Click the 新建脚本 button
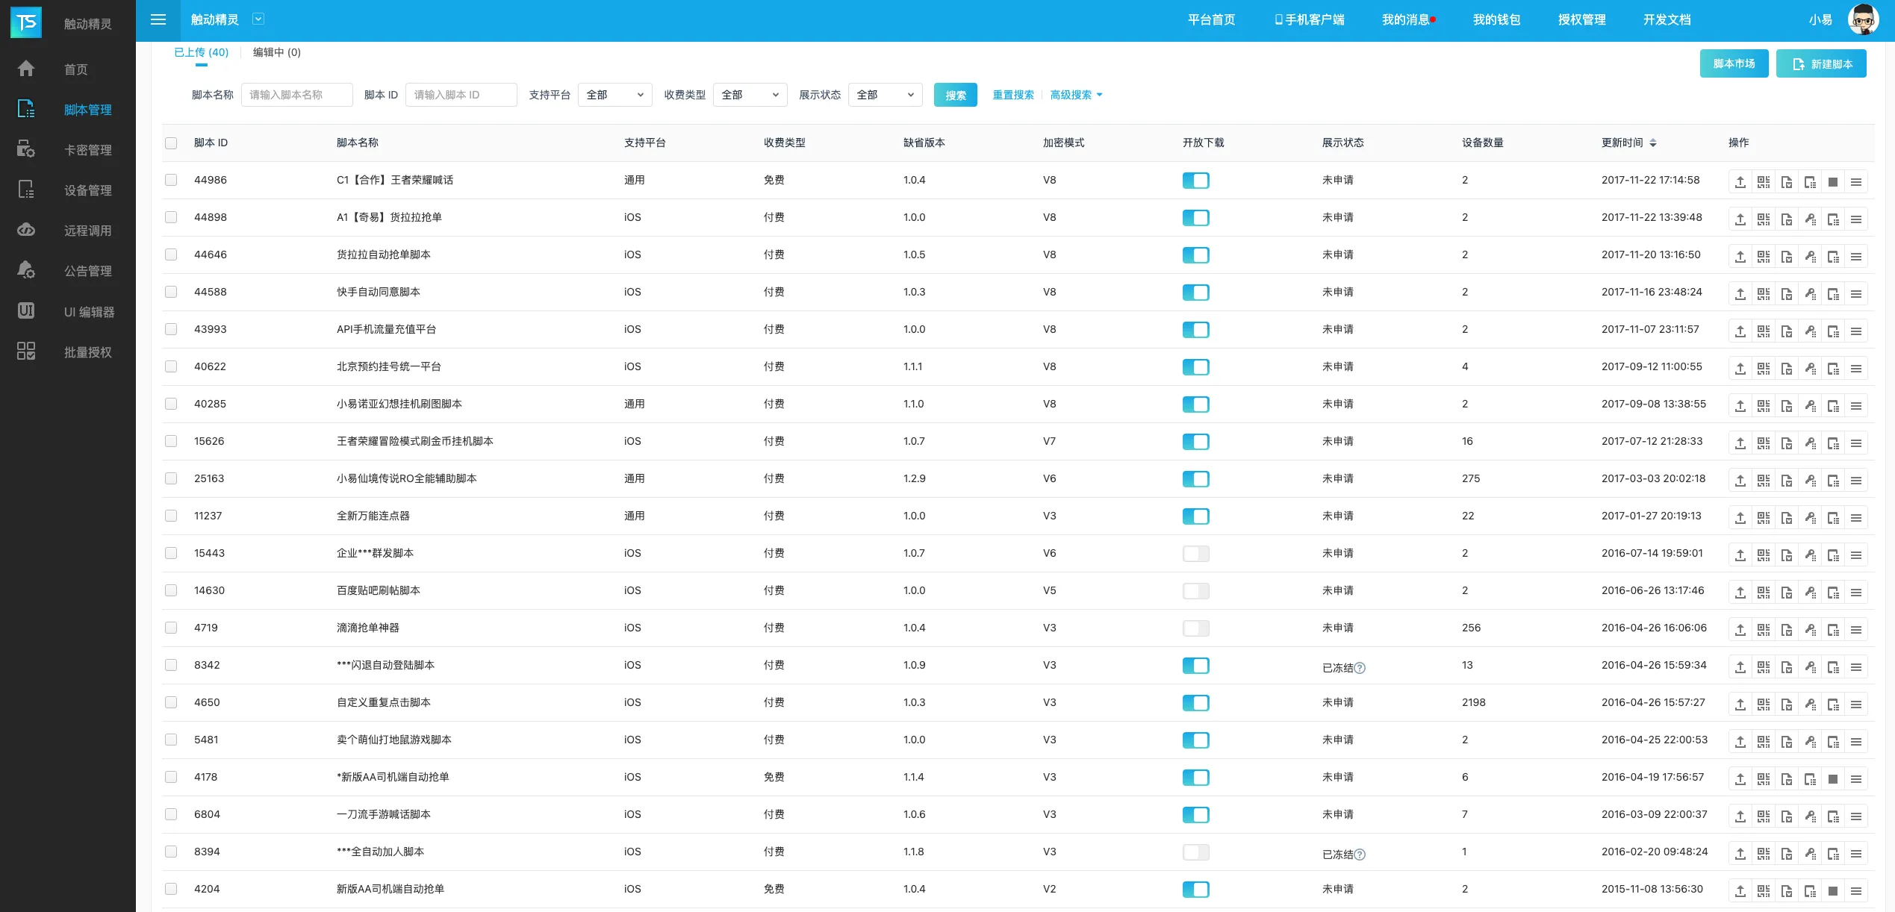 (1821, 64)
